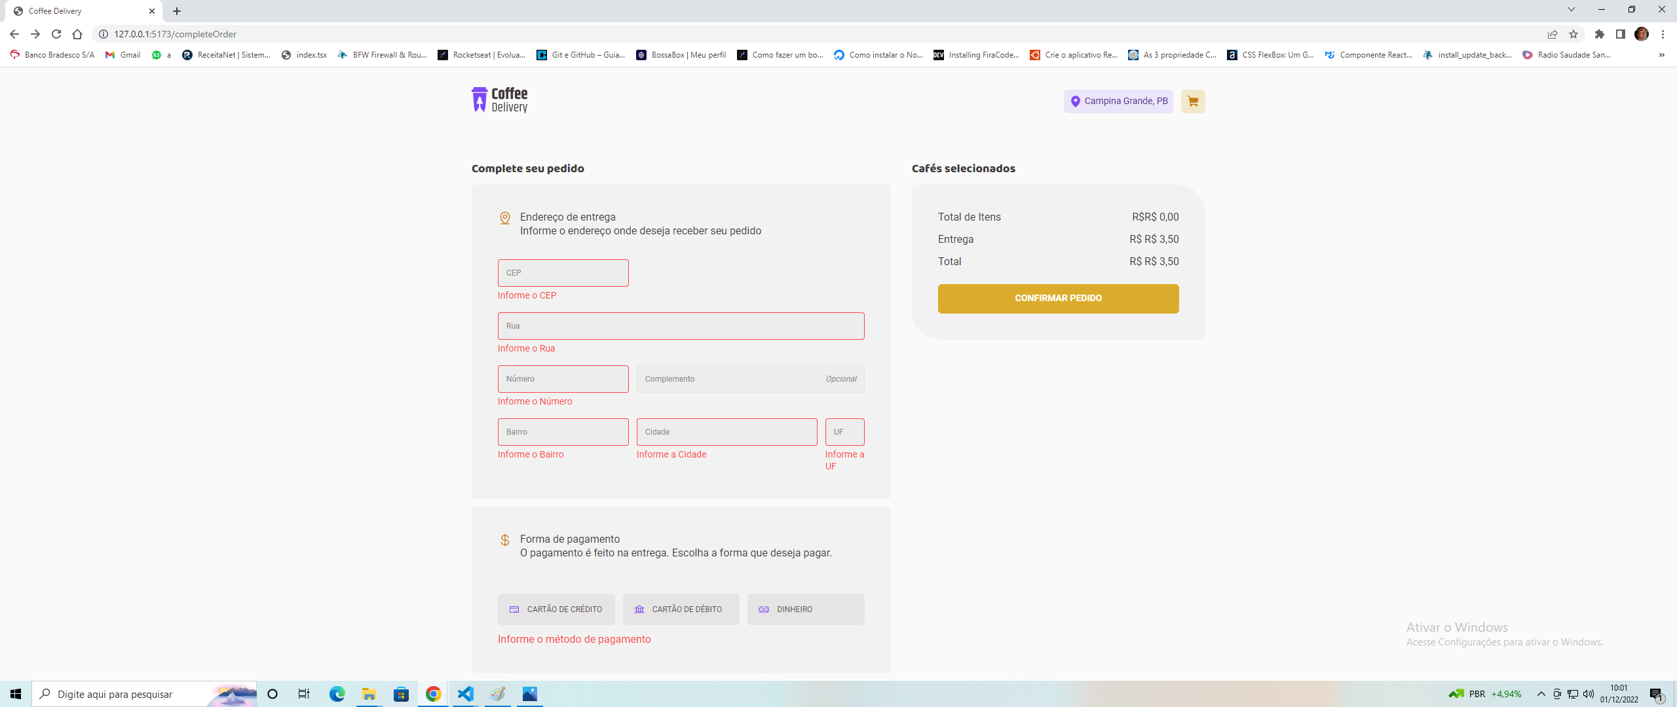Open a new browser tab

177,11
